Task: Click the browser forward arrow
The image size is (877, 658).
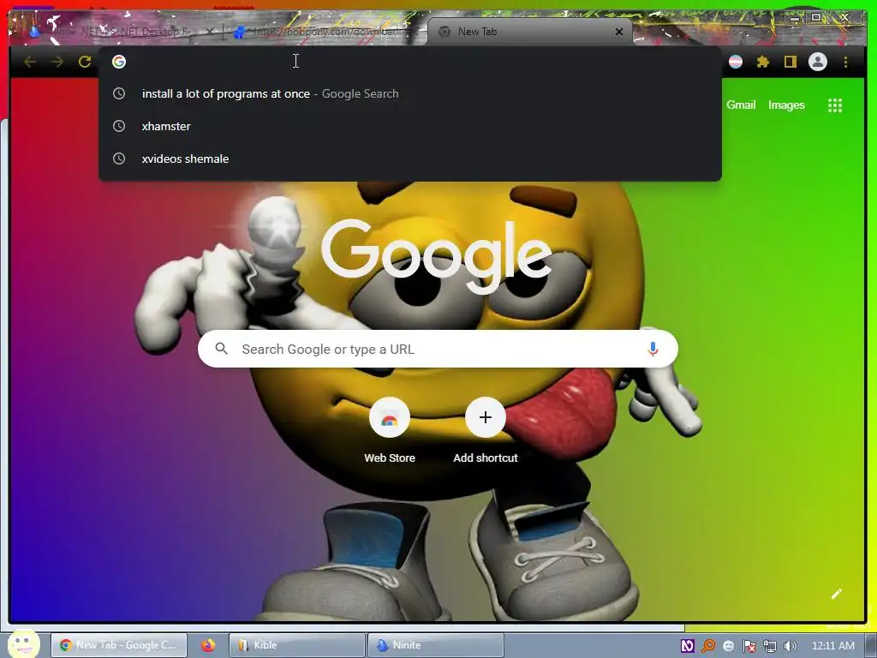Action: pyautogui.click(x=57, y=62)
